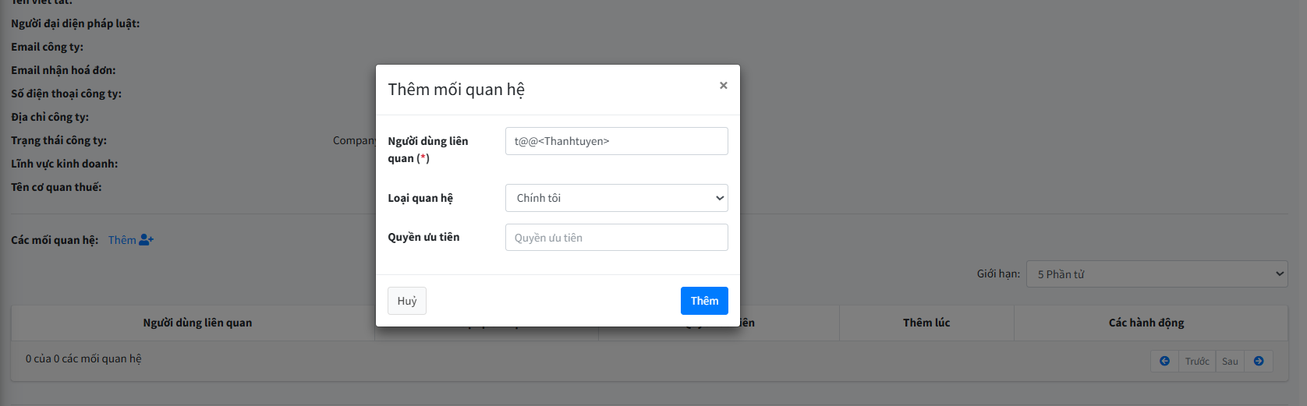The width and height of the screenshot is (1307, 406).
Task: Click the right arrow pagination icon
Action: [x=1259, y=361]
